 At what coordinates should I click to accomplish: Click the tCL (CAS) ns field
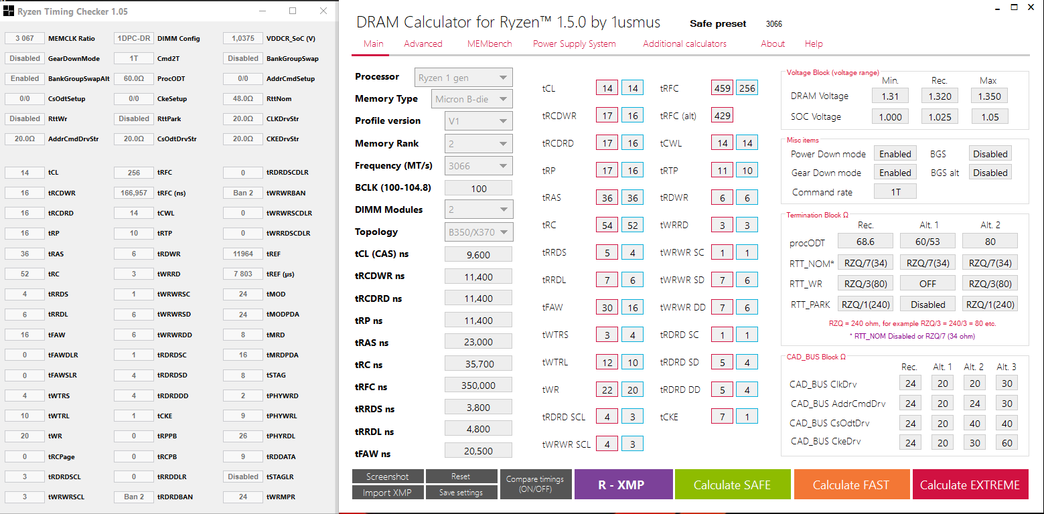coord(478,254)
